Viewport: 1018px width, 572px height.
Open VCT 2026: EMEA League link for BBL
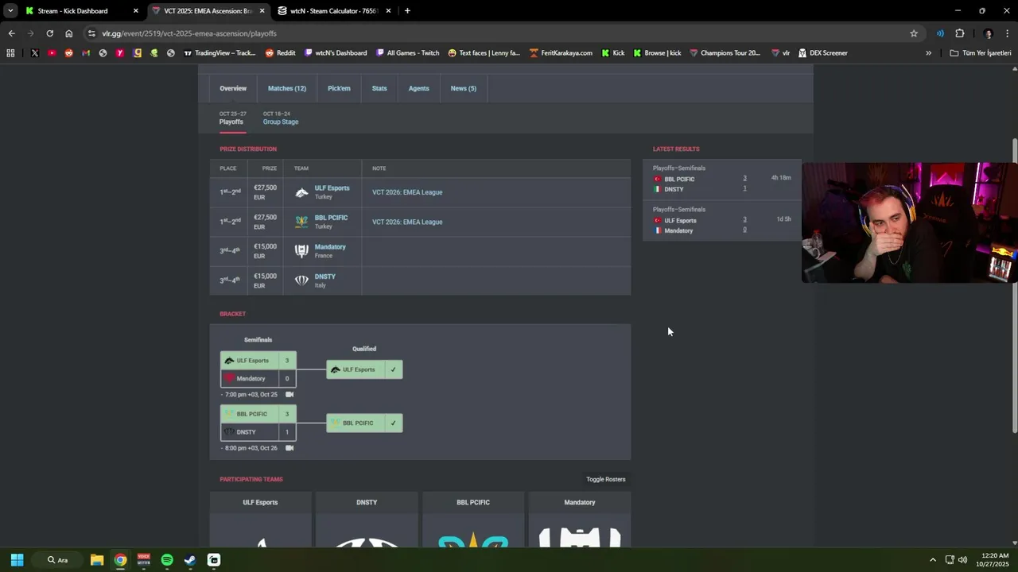tap(407, 222)
